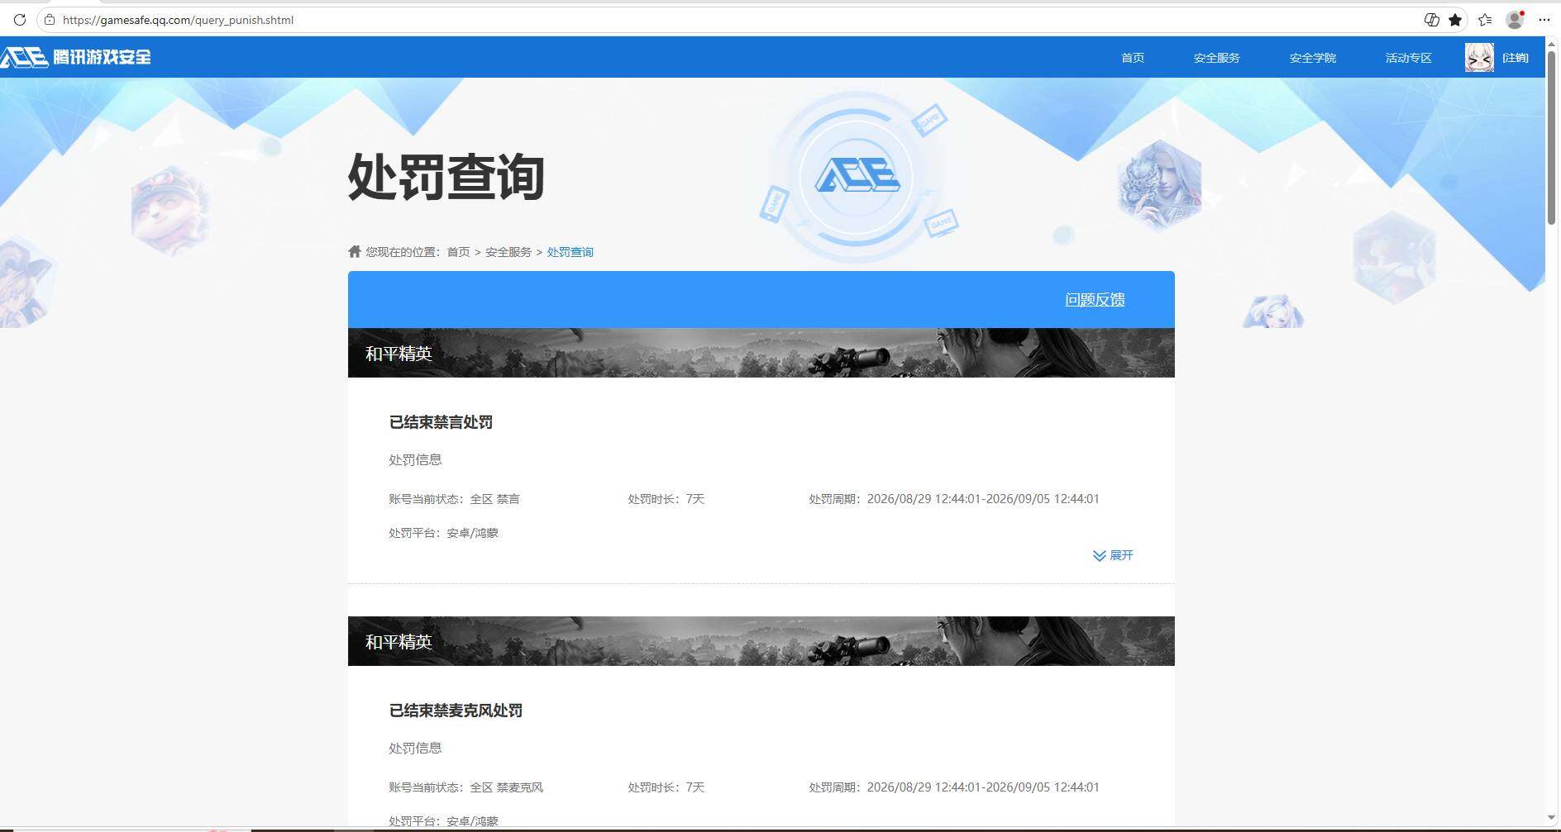Open the 活动专区 navigation item
Screen dimensions: 1561x832
tap(1409, 58)
